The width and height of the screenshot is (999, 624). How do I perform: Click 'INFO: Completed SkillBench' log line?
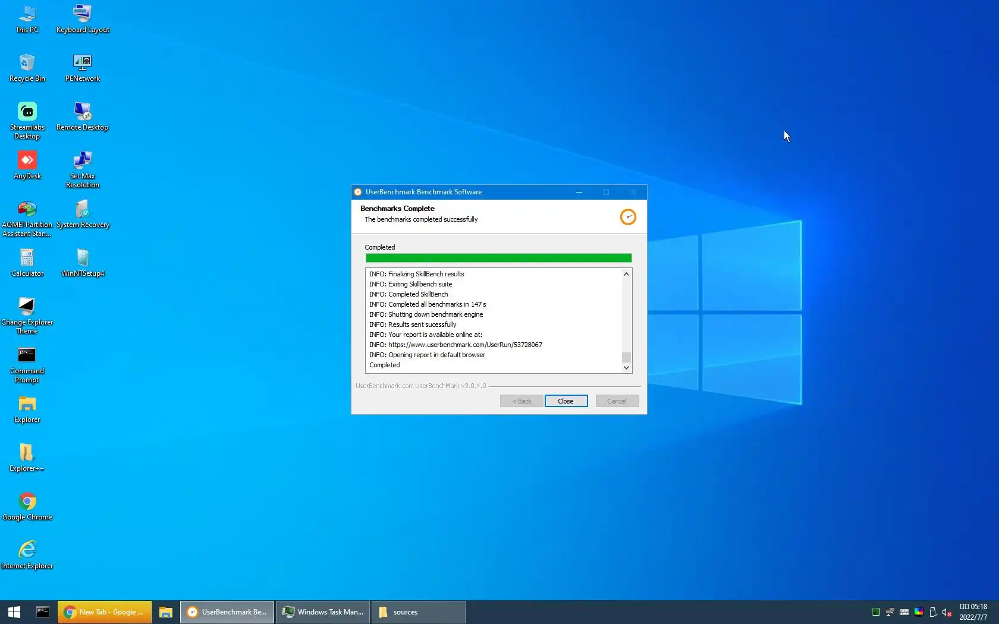coord(409,294)
